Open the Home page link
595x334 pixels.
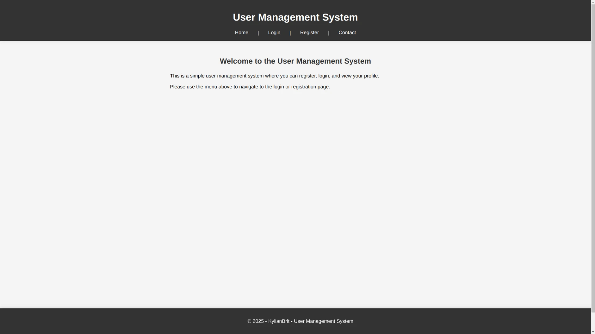(241, 32)
